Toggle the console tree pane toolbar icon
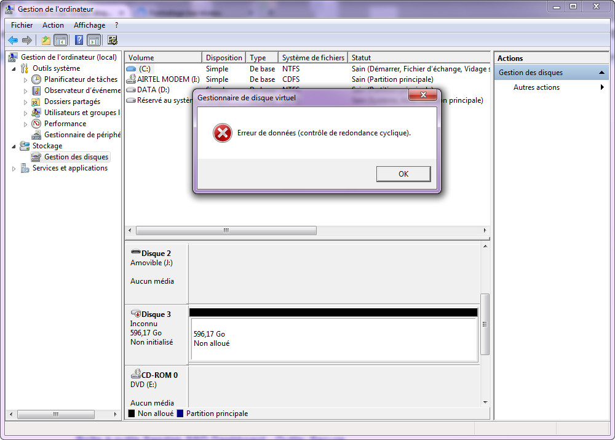Image resolution: width=615 pixels, height=440 pixels. 61,40
